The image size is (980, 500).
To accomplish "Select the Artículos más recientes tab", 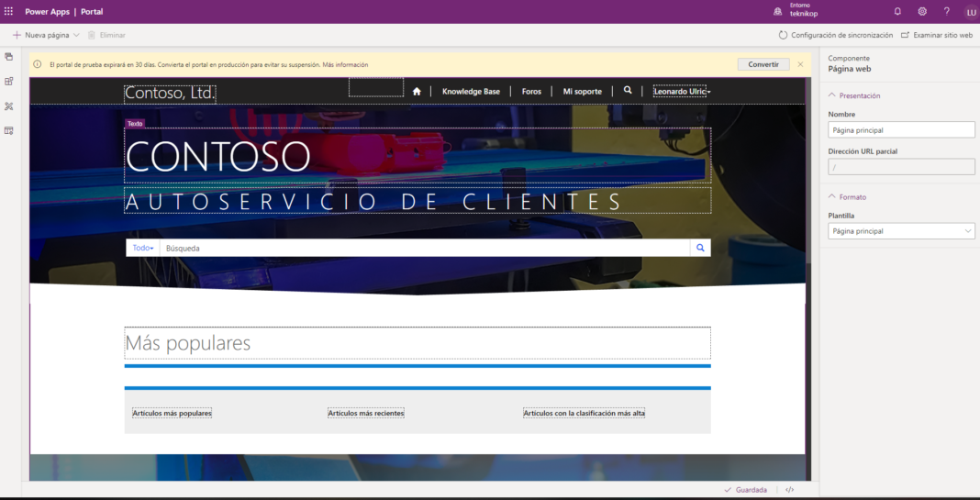I will (x=366, y=413).
